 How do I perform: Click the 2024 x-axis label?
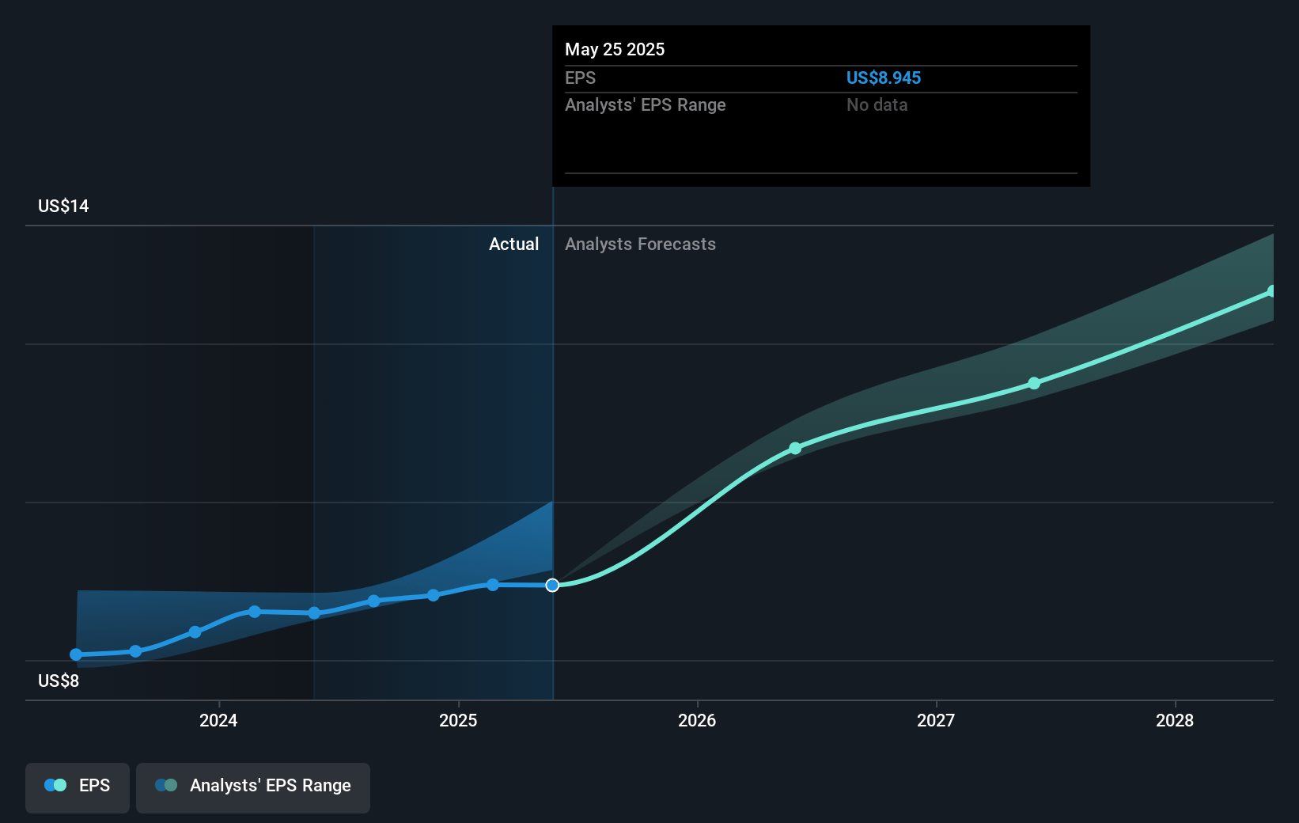pos(218,720)
